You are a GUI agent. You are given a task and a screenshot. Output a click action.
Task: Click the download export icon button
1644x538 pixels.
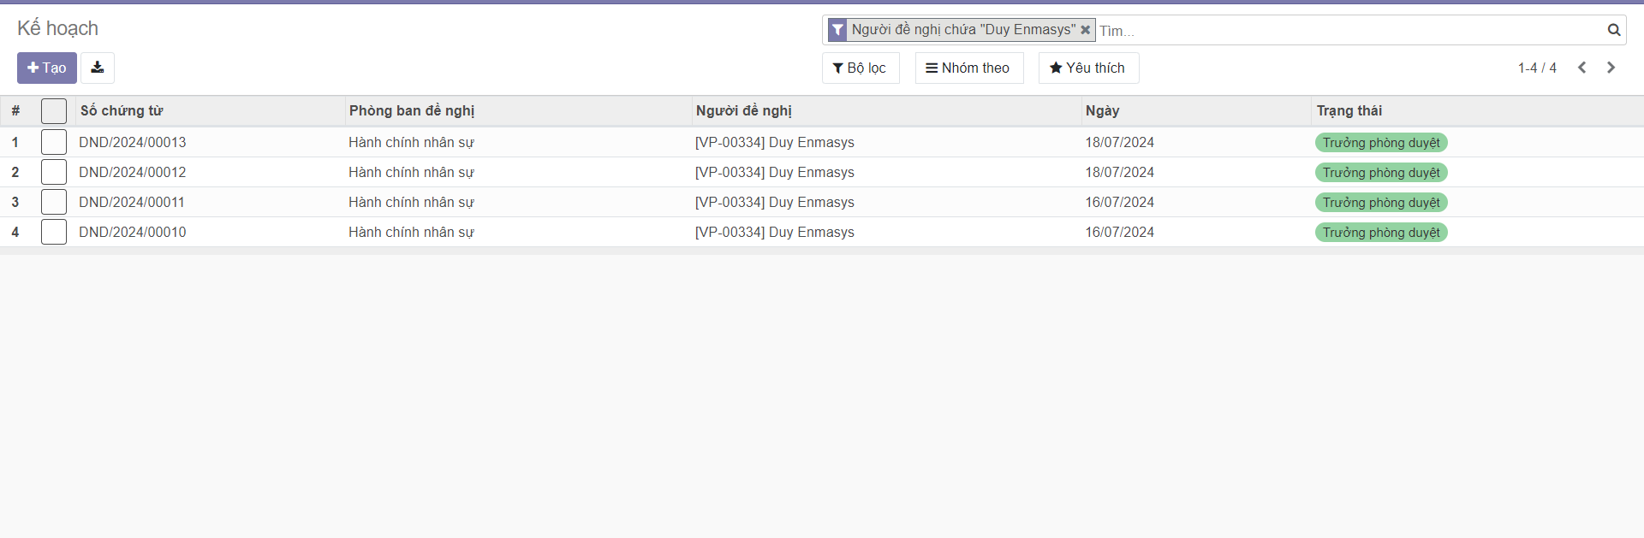coord(98,68)
